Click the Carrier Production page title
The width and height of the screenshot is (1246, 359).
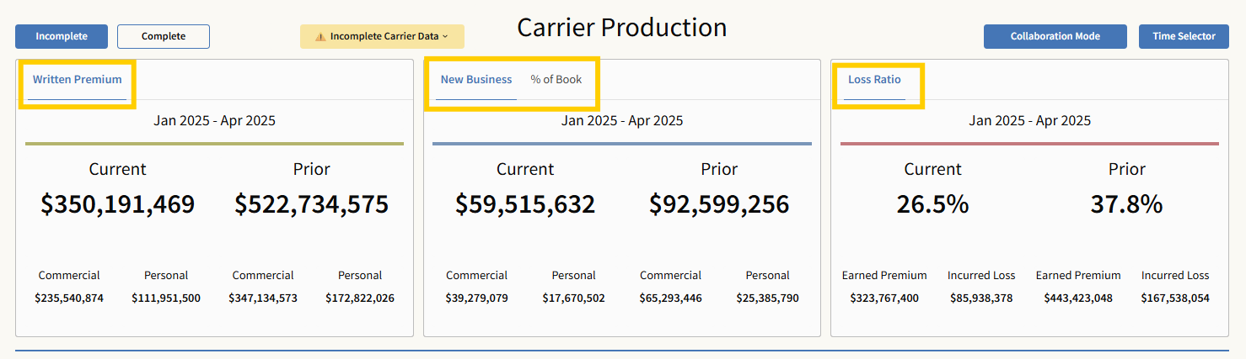(x=621, y=28)
